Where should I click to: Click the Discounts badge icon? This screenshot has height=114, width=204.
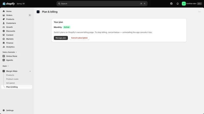click(4, 31)
